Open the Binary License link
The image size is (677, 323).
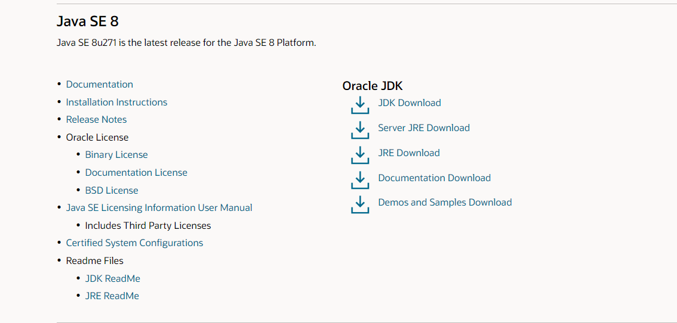point(116,154)
